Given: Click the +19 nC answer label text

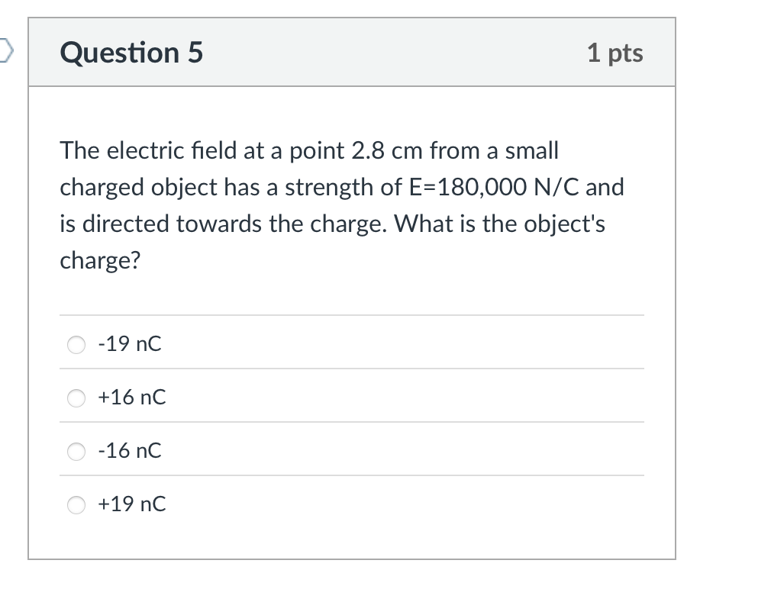Looking at the screenshot, I should (131, 504).
